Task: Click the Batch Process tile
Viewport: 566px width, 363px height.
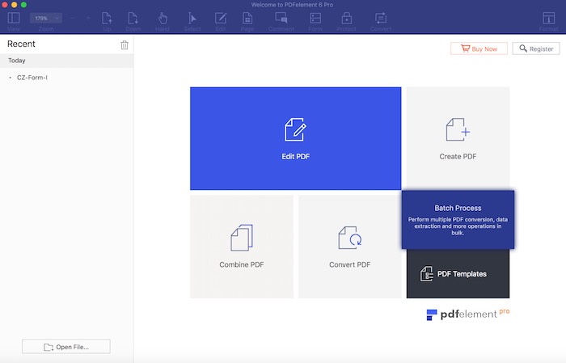Action: (458, 218)
